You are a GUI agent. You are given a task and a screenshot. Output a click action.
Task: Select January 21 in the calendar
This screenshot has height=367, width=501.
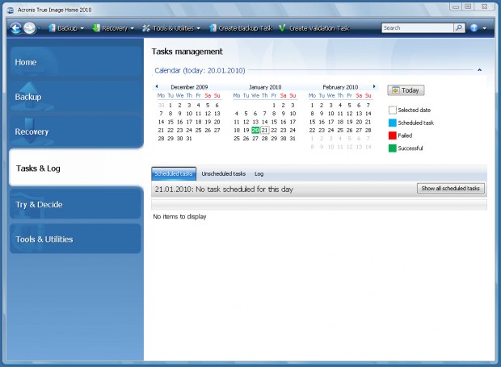coord(264,130)
